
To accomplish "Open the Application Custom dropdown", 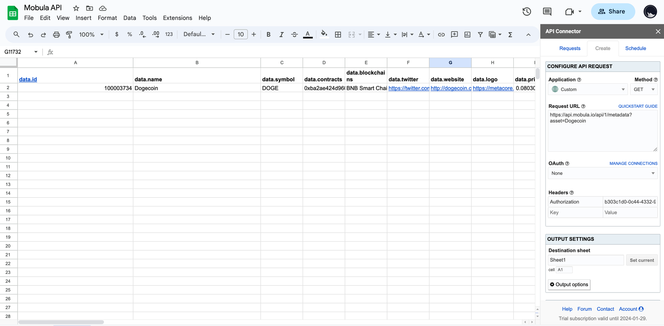I will [x=588, y=89].
